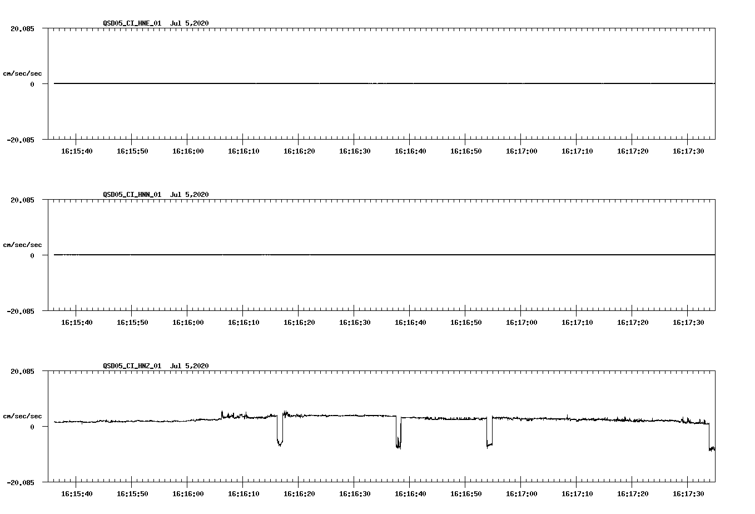Click 16:16:10 time label under HNE plot

244,151
